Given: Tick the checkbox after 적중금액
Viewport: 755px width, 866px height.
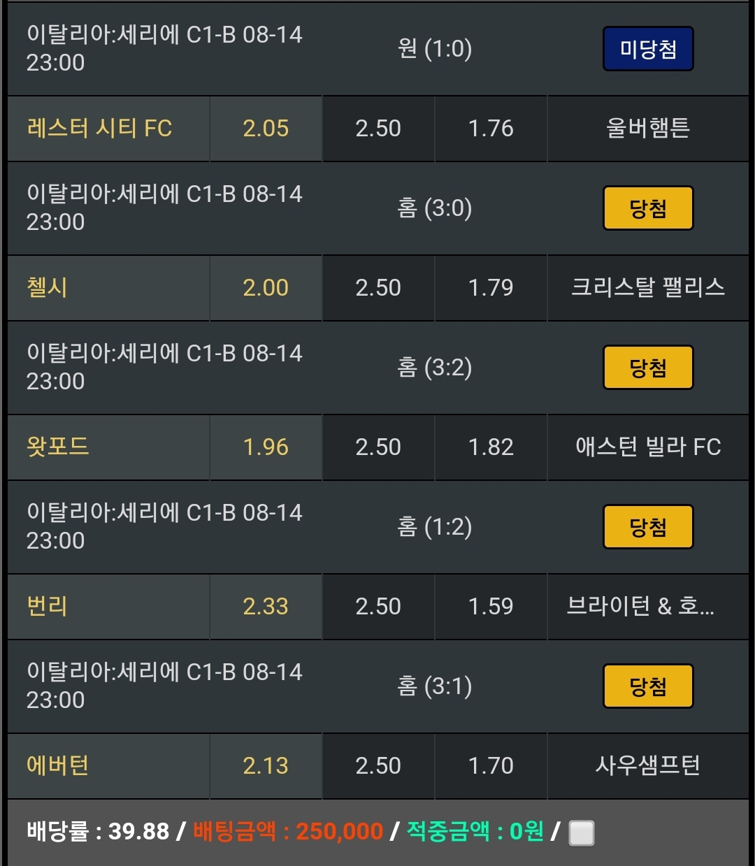Looking at the screenshot, I should tap(582, 832).
